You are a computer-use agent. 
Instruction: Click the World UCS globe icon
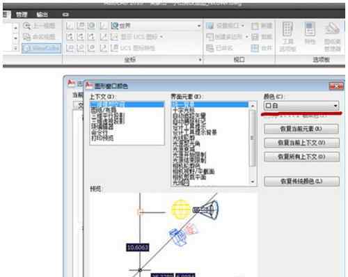click(x=115, y=26)
